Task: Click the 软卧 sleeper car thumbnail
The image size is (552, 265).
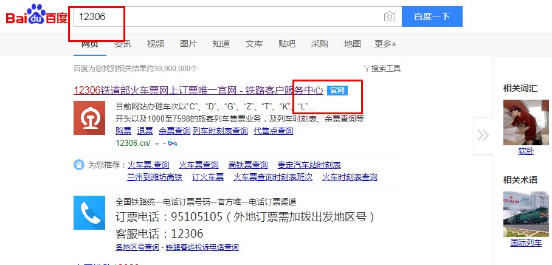Action: (x=526, y=122)
